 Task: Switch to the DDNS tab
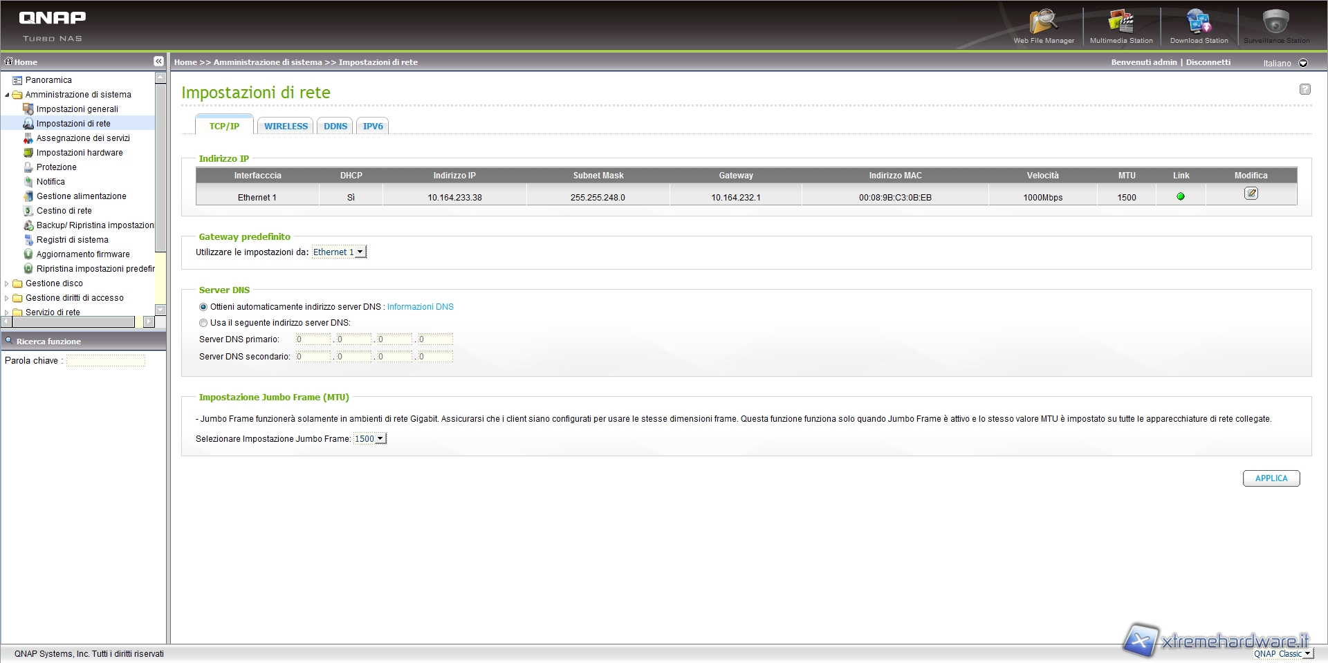[x=335, y=127]
